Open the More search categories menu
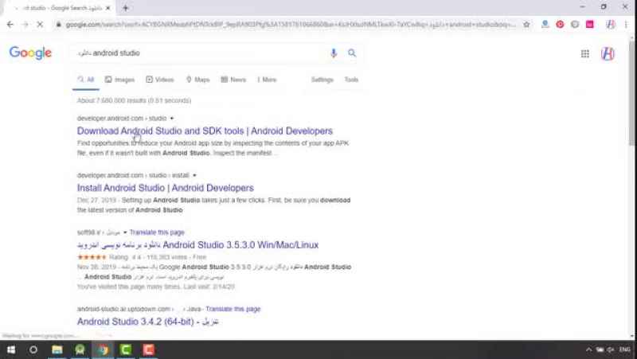Image resolution: width=637 pixels, height=359 pixels. [x=267, y=80]
